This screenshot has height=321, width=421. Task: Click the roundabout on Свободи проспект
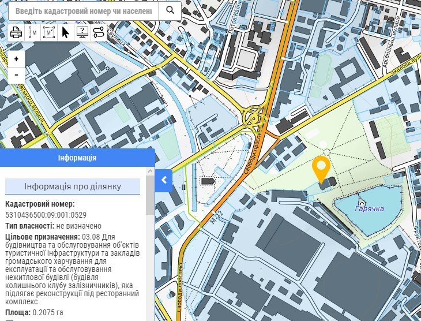253,118
